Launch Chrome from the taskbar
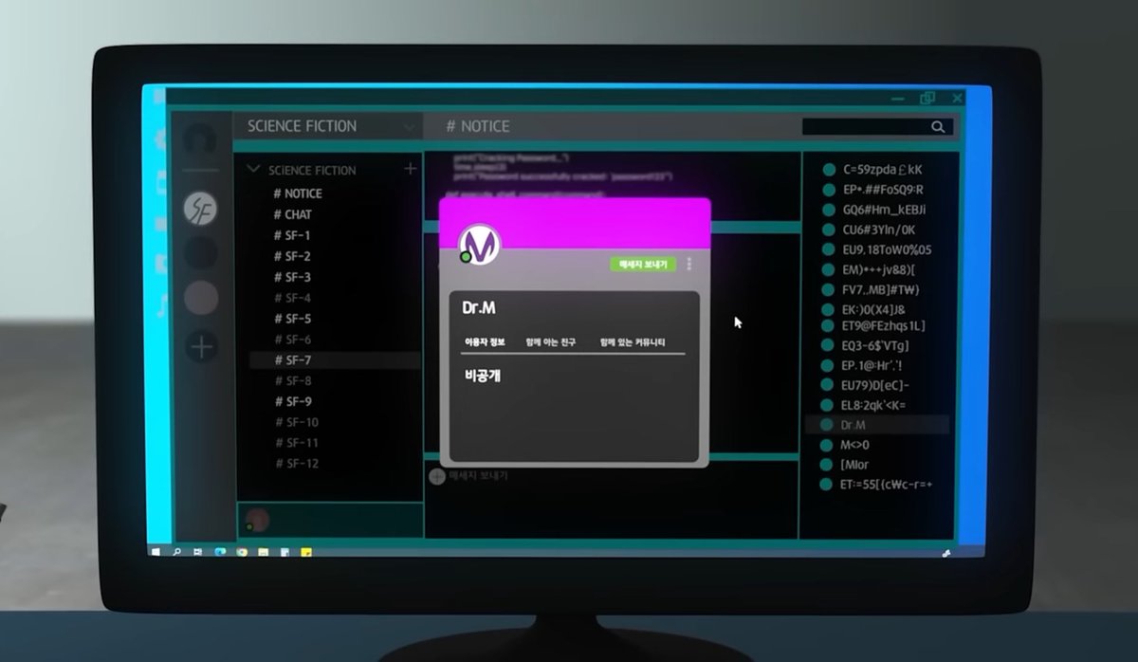This screenshot has height=662, width=1138. point(242,552)
